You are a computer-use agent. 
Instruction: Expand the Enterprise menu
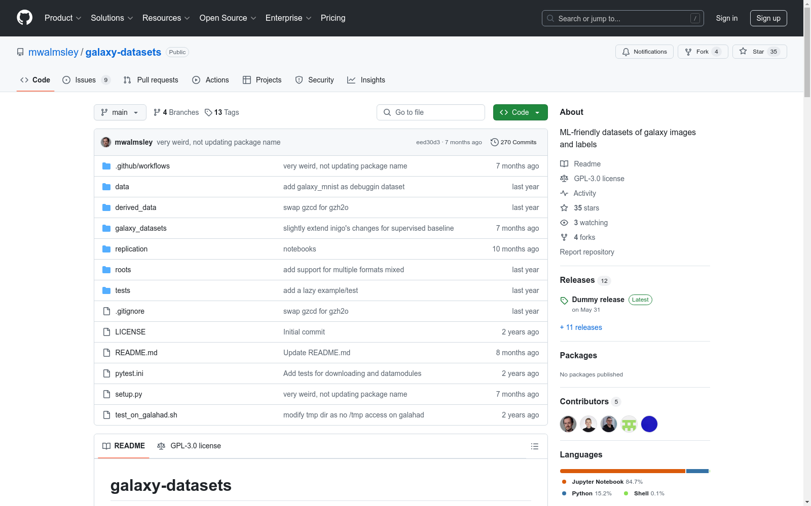tap(288, 18)
